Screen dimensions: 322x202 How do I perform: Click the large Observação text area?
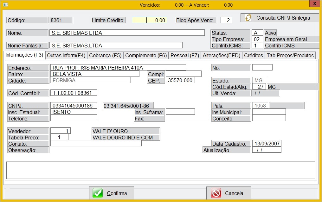161,170
